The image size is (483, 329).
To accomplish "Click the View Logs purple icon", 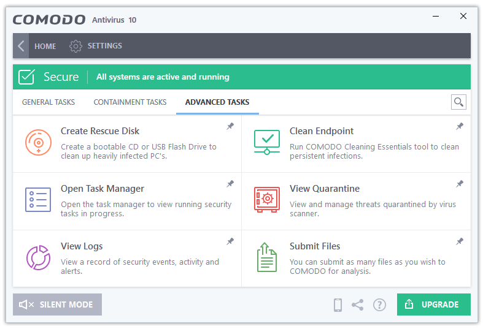I will 38,258.
